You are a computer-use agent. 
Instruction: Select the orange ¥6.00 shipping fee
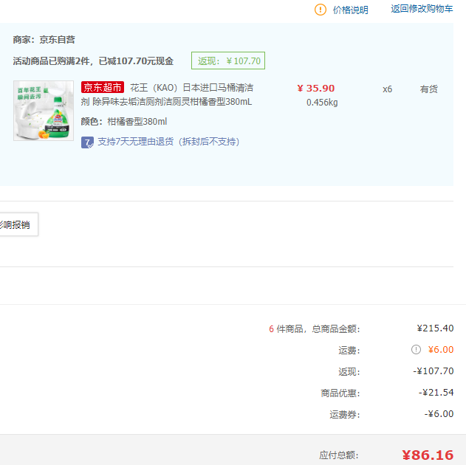[x=441, y=350]
